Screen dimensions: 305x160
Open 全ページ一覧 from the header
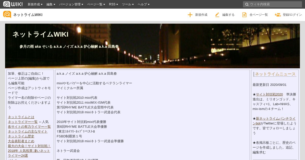tap(255, 15)
